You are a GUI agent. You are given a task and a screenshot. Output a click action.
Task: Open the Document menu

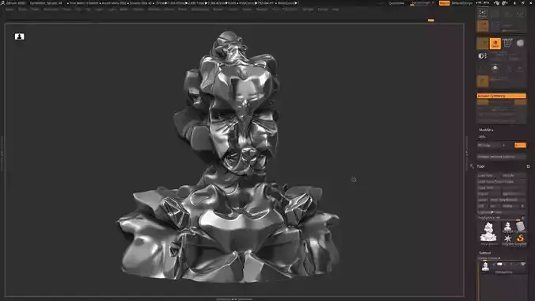(51, 10)
